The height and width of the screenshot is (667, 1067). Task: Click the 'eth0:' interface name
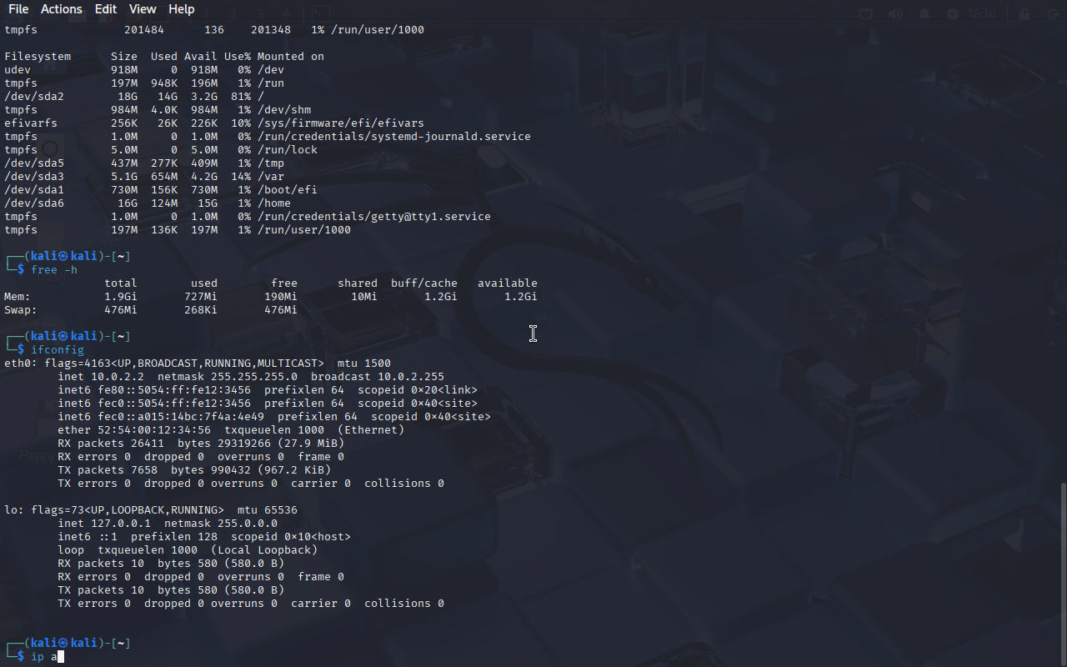click(21, 364)
